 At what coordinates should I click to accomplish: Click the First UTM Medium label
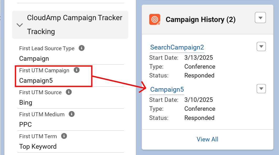42,114
